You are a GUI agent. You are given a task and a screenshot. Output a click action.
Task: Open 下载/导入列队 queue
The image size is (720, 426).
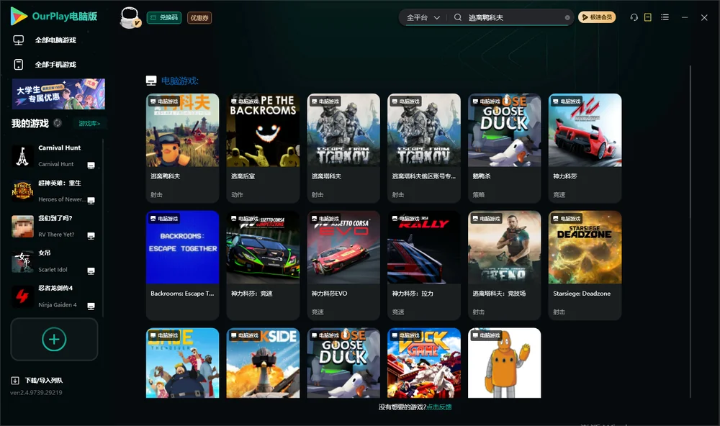(37, 381)
